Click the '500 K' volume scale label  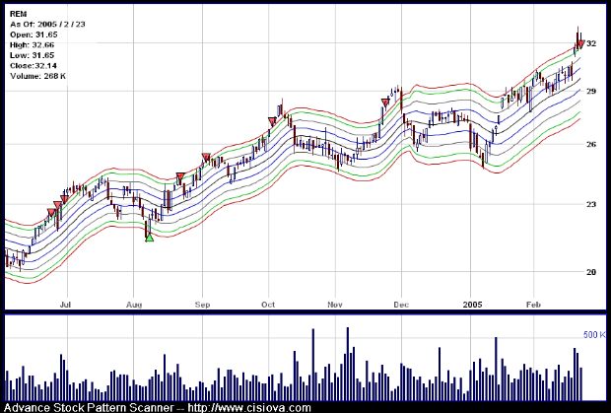[x=594, y=335]
